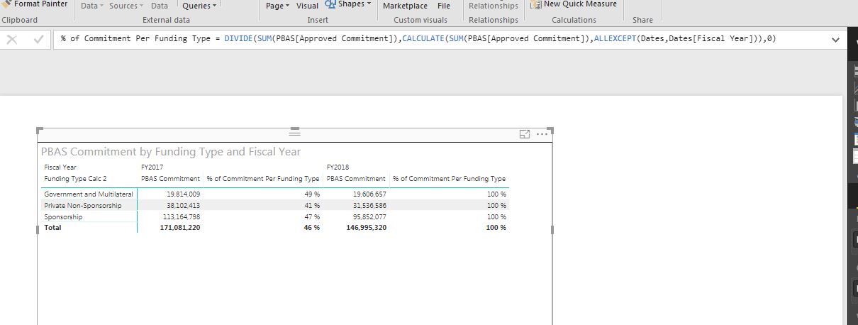The width and height of the screenshot is (858, 325).
Task: Click the value 31,536,586
Action: coord(369,206)
